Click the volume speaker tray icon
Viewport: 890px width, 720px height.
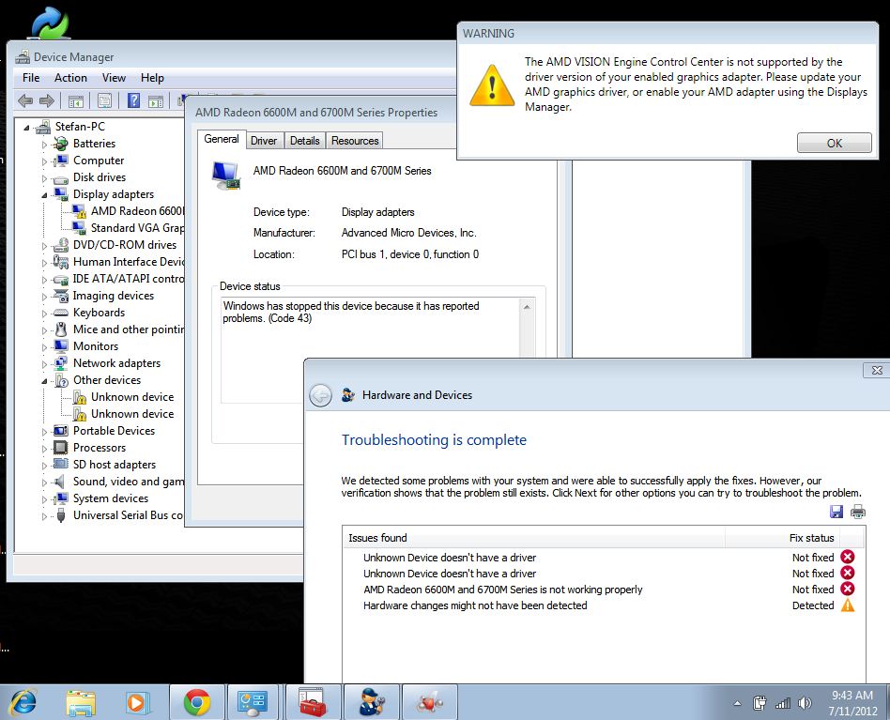[805, 703]
